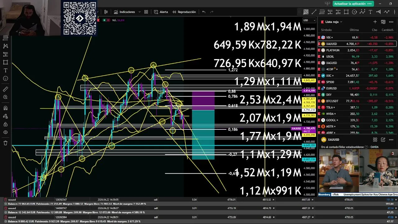
Task: Select the Text tool in left toolbar
Action: (5, 70)
